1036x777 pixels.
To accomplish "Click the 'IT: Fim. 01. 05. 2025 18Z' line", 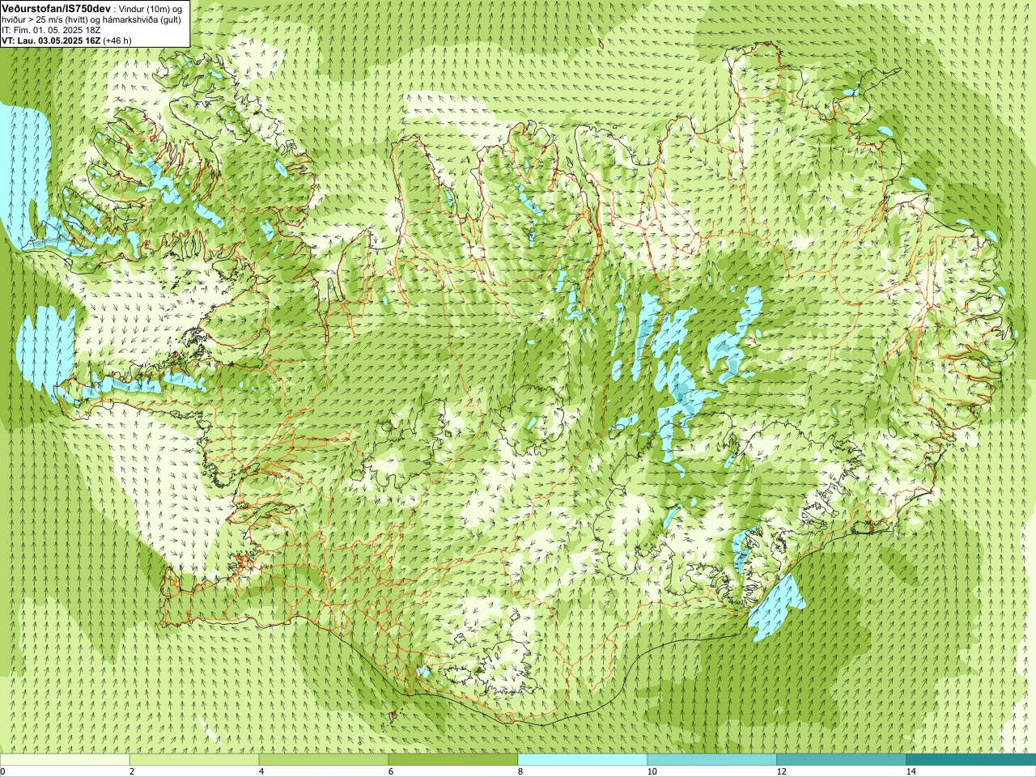I will click(x=51, y=29).
